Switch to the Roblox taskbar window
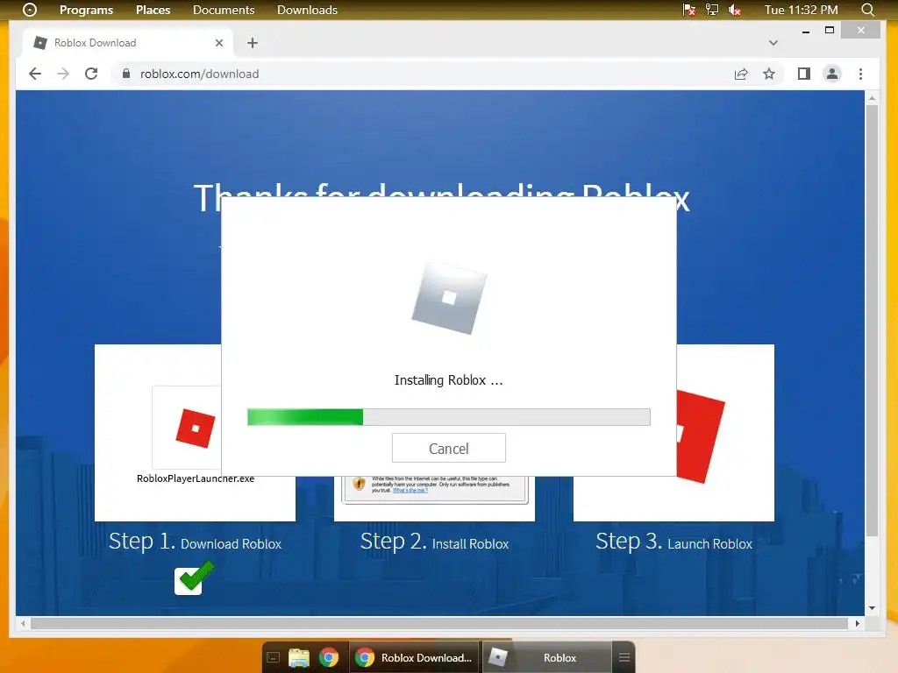The height and width of the screenshot is (673, 898). pos(547,657)
